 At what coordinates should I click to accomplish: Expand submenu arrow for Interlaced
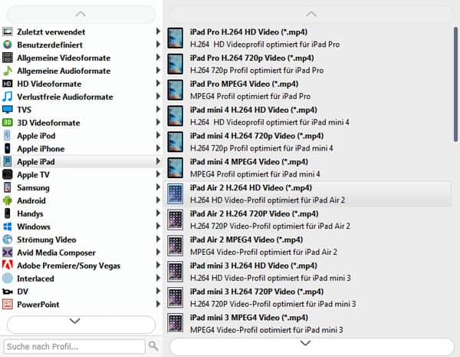(158, 278)
